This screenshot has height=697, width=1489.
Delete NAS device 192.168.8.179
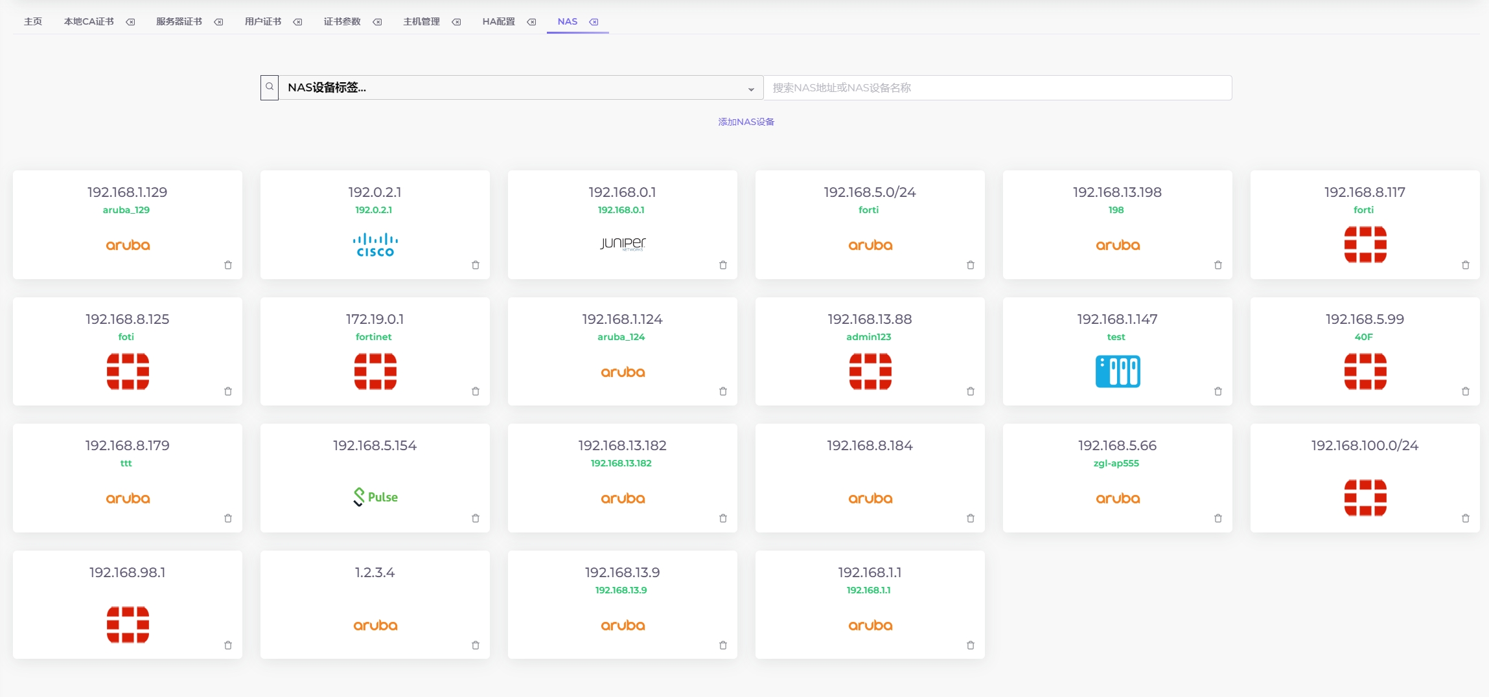coord(228,518)
